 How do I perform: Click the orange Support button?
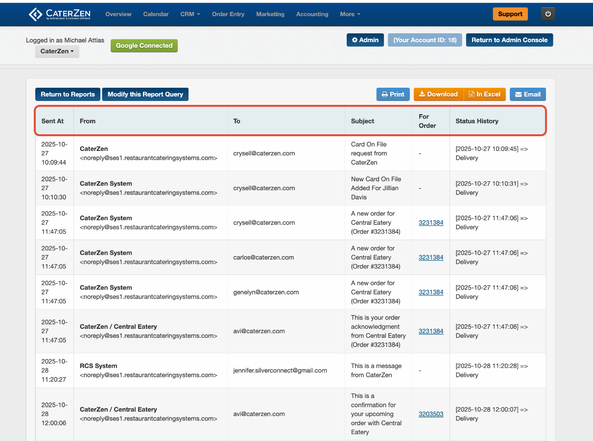pos(510,14)
